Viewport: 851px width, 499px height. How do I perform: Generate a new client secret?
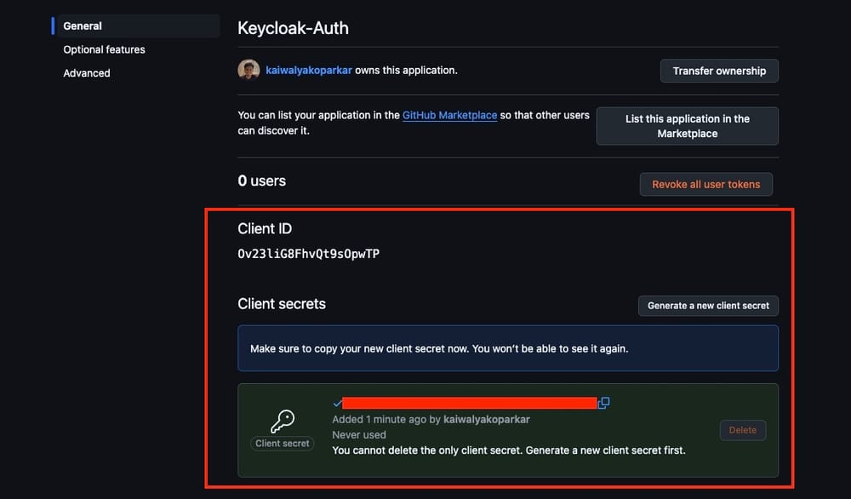pyautogui.click(x=708, y=306)
